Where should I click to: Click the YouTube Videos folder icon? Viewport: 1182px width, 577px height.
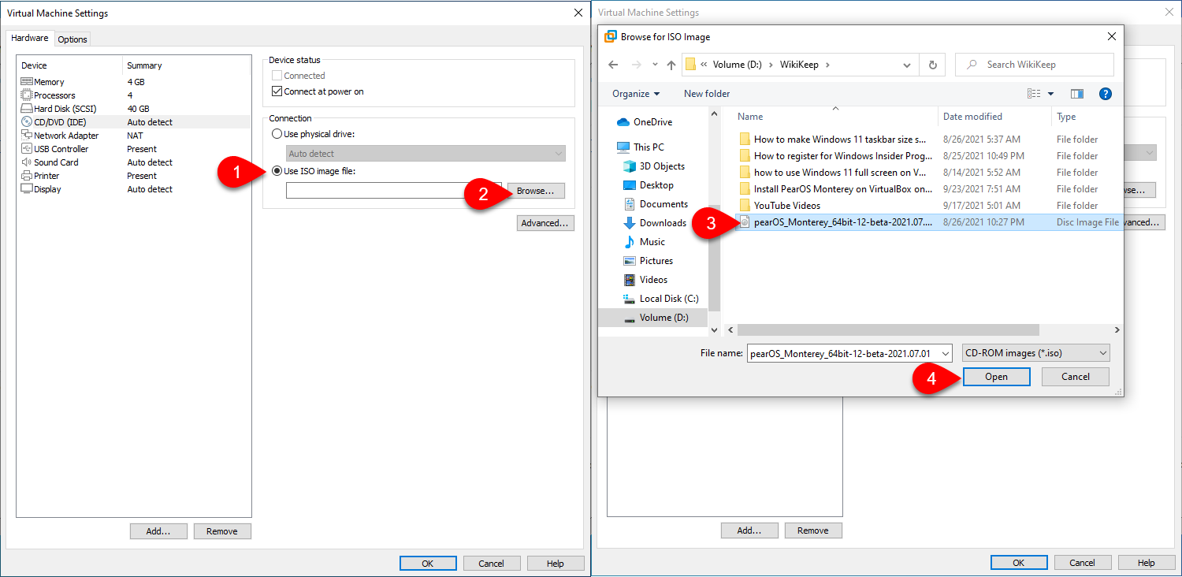point(745,206)
